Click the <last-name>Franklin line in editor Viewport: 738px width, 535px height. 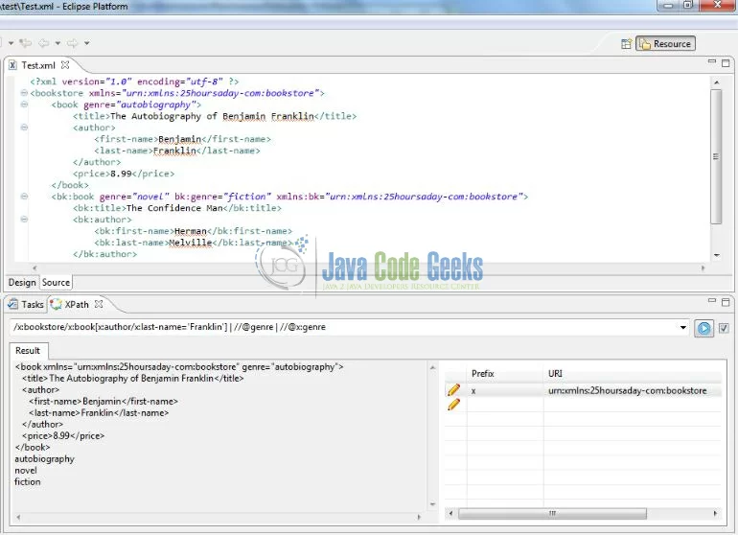click(177, 151)
